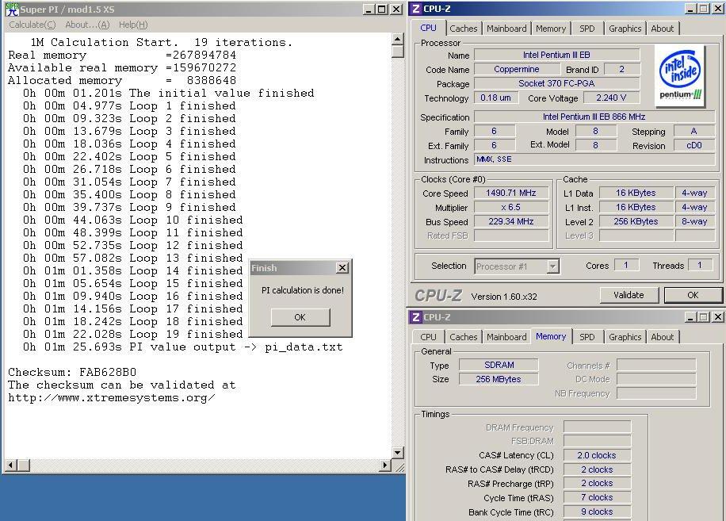Click the Core Speed value 1490.71 MHz
726x521 pixels.
click(510, 193)
